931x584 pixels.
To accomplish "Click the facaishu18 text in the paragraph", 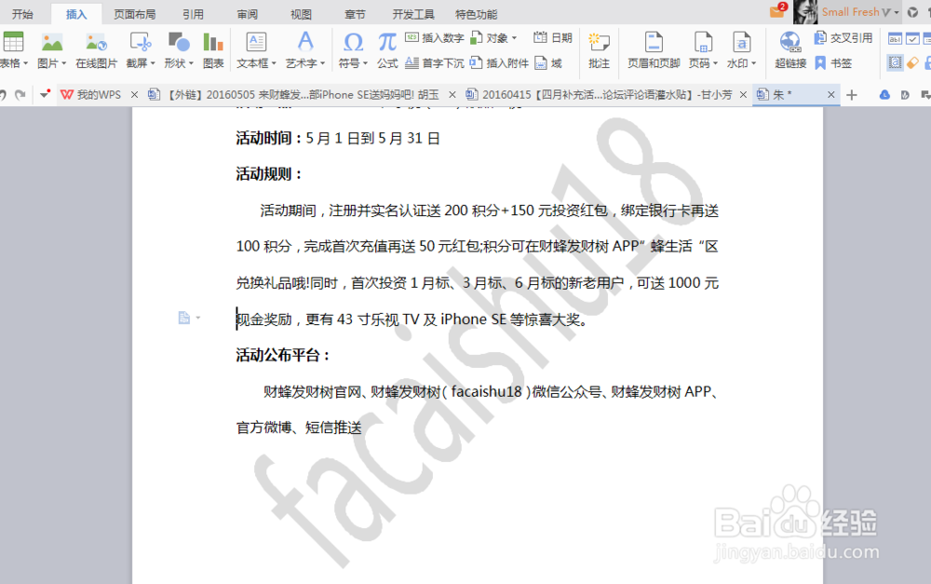I will (x=486, y=391).
